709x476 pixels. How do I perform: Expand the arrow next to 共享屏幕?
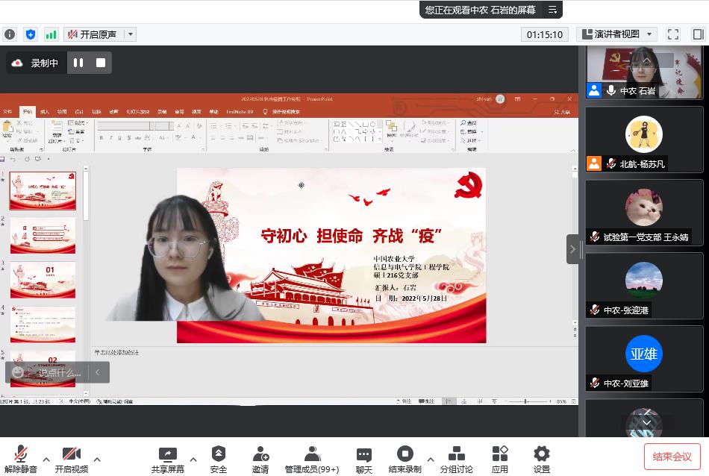click(x=193, y=460)
